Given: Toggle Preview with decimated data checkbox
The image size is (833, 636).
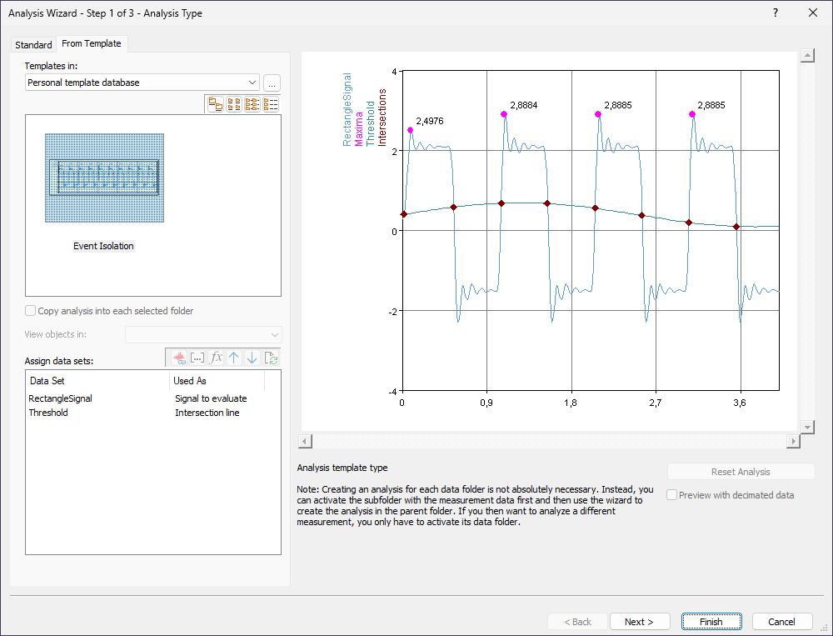Looking at the screenshot, I should click(x=673, y=495).
